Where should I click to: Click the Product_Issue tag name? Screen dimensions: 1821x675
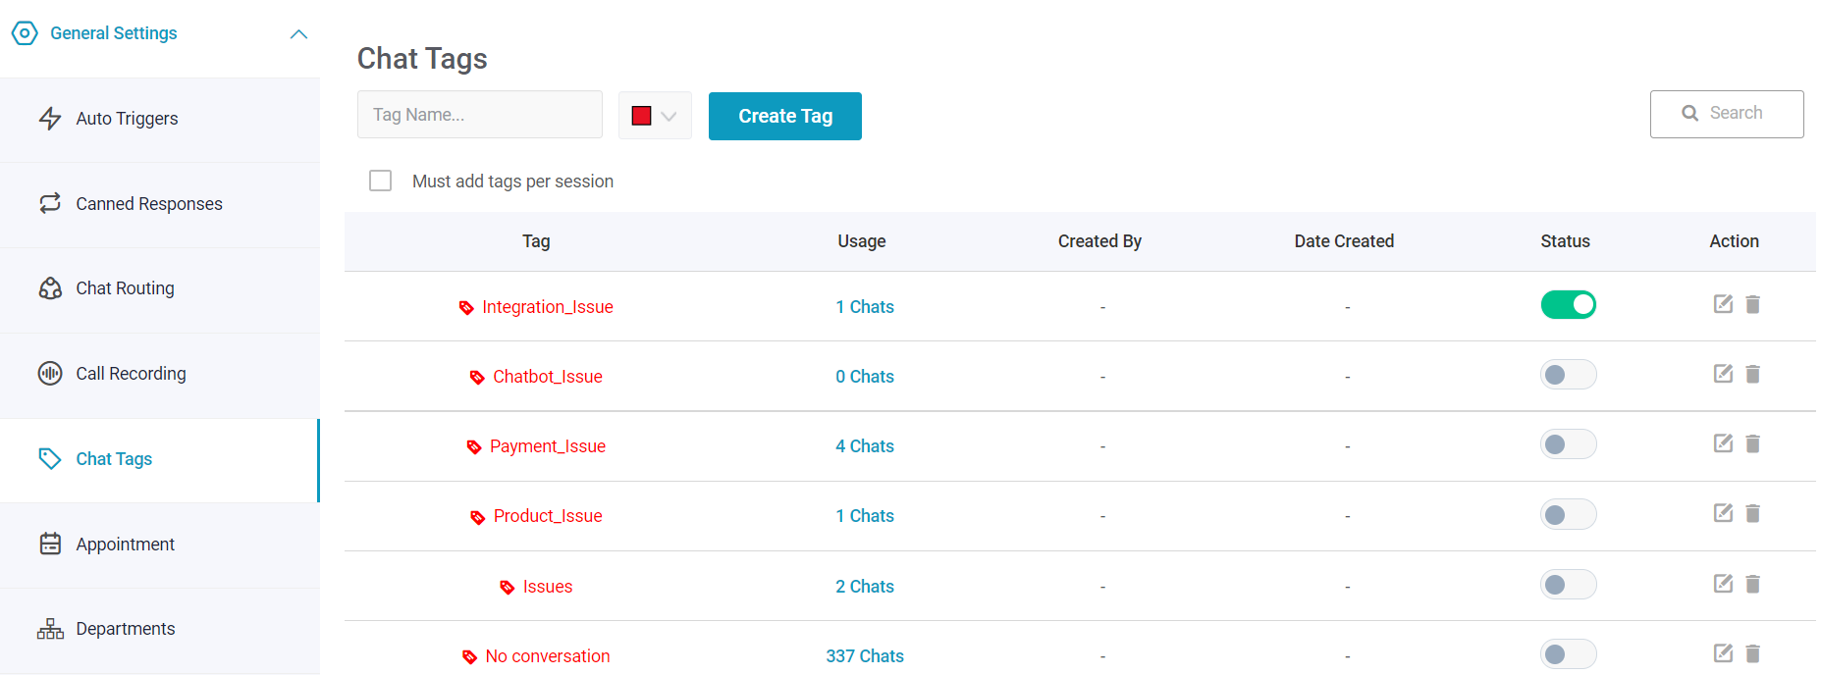548,516
